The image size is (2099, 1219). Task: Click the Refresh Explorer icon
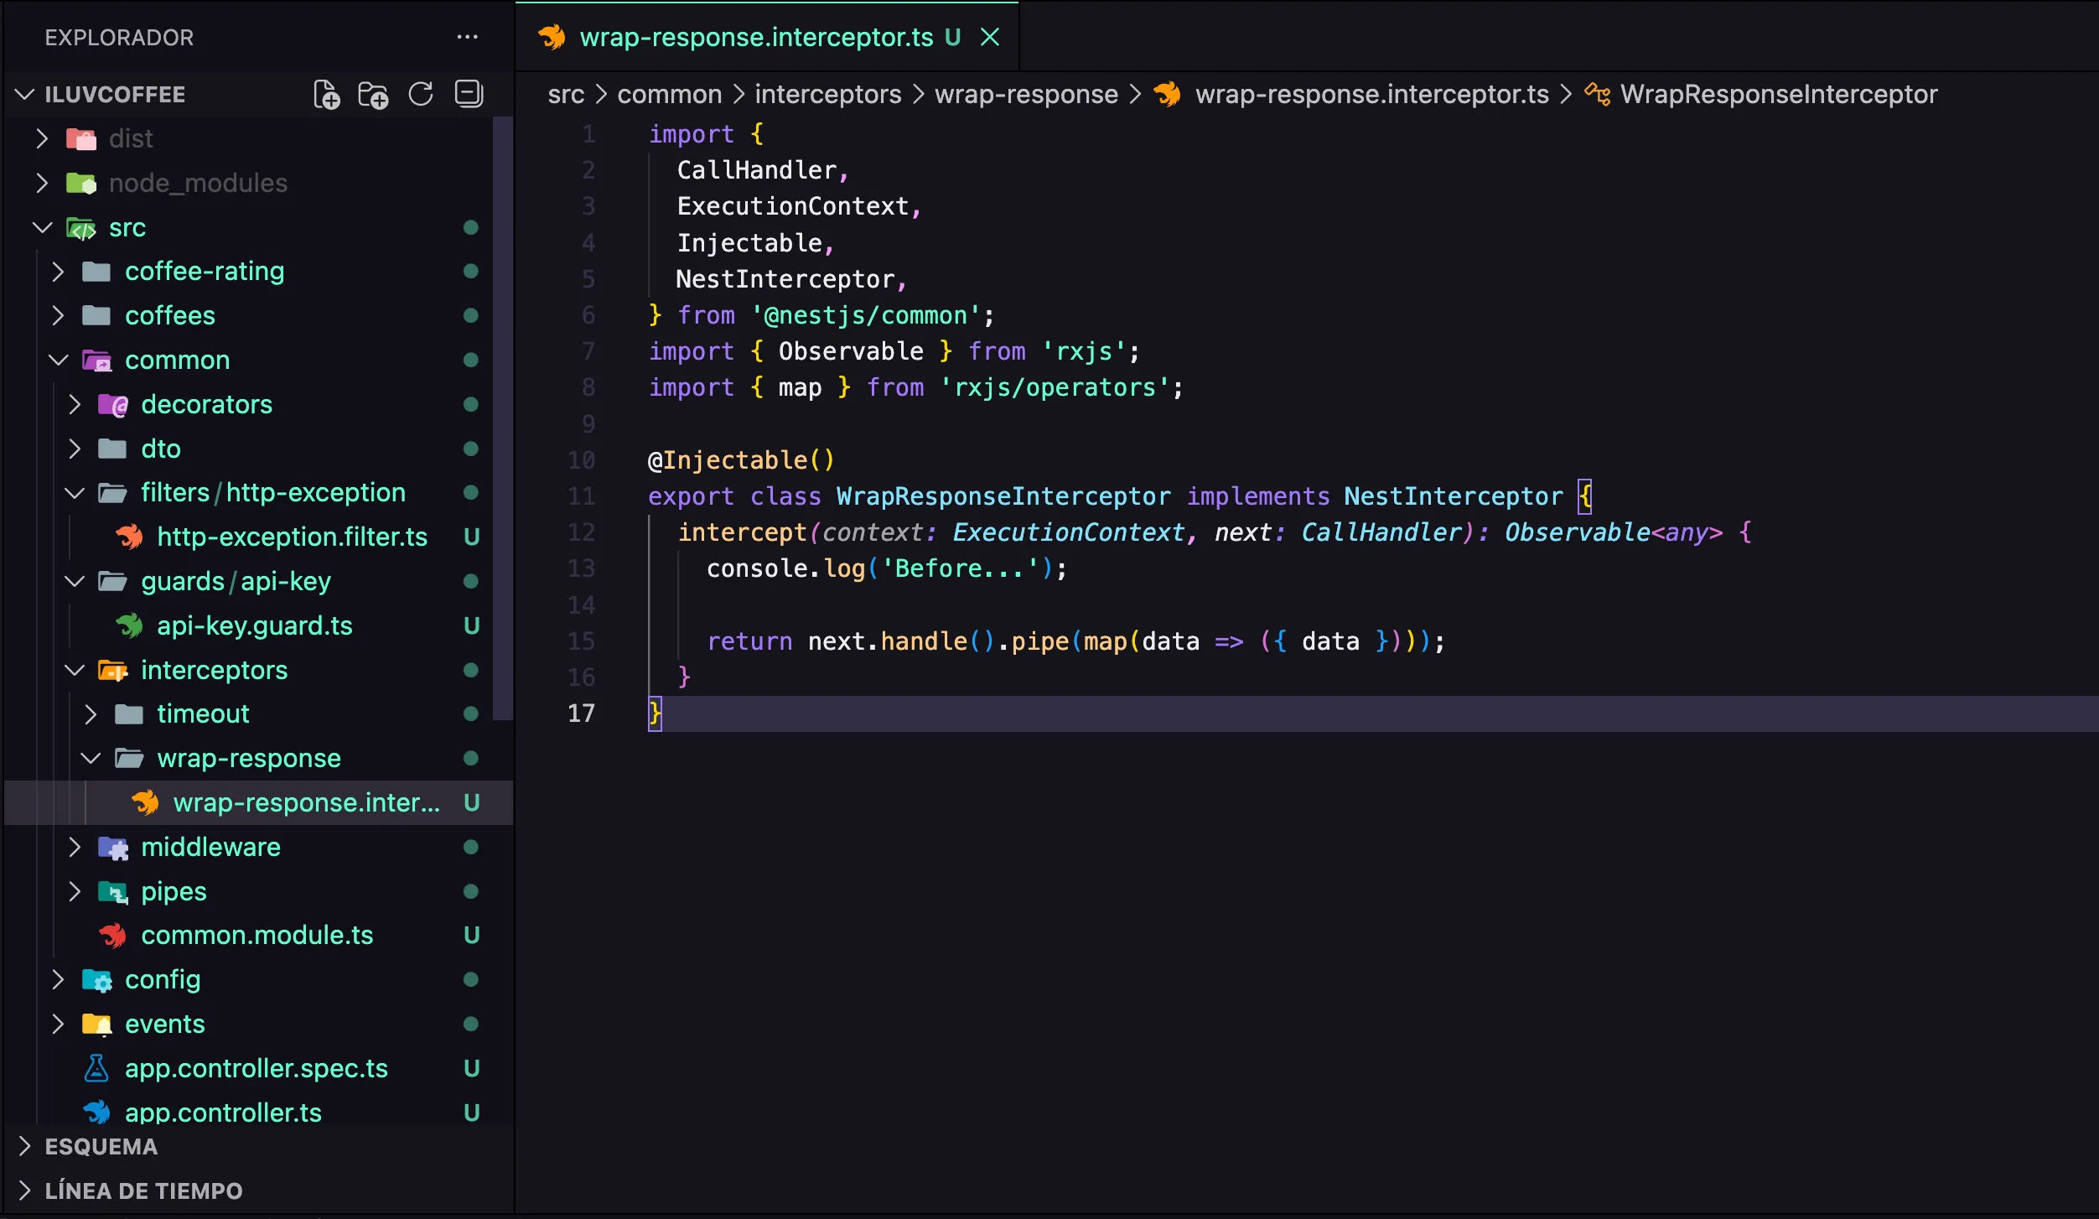coord(421,95)
